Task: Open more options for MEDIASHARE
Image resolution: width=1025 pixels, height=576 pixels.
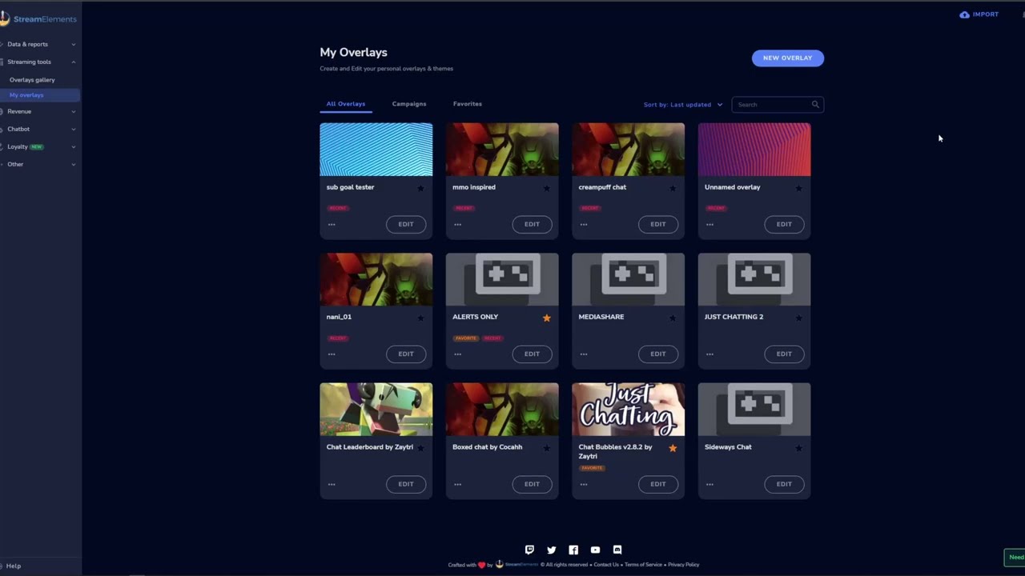Action: pos(584,354)
